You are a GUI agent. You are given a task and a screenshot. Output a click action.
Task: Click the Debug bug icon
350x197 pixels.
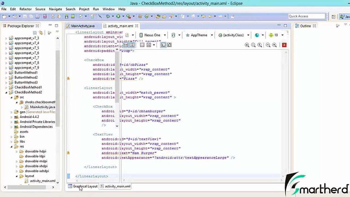pyautogui.click(x=108, y=16)
